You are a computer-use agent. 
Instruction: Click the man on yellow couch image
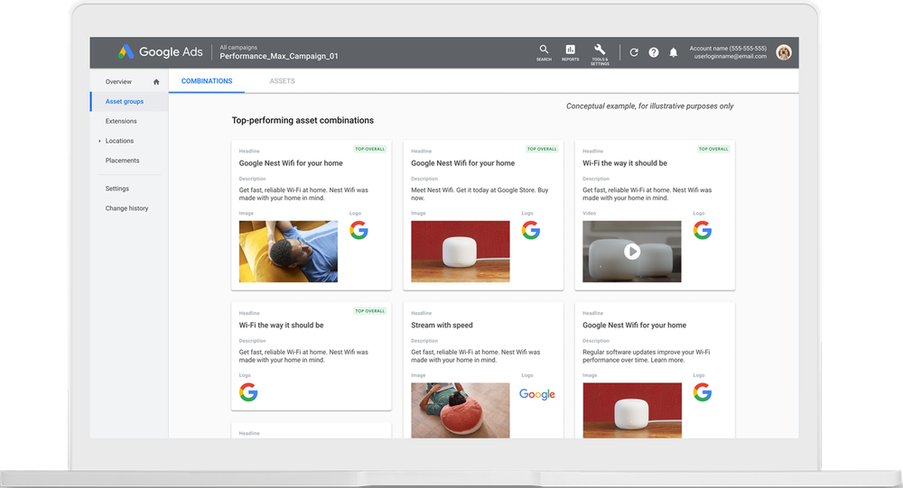[x=288, y=252]
